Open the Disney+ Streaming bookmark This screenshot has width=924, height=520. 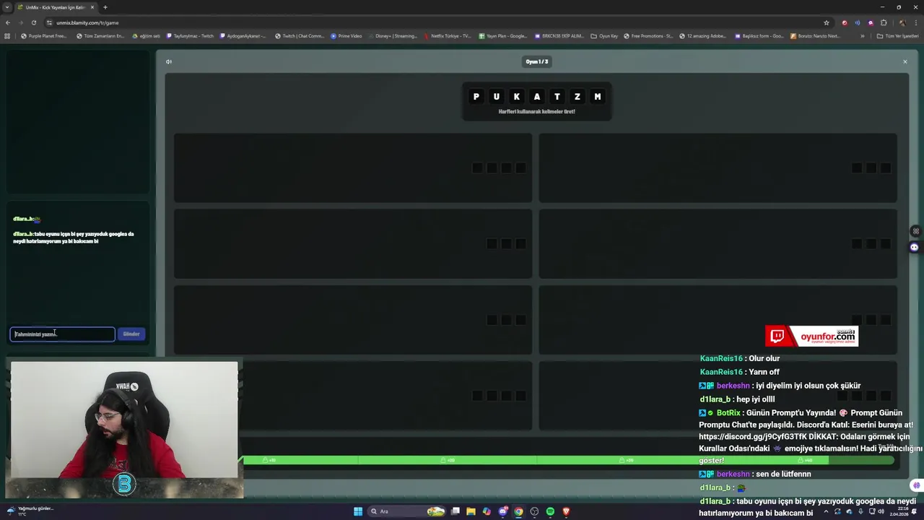tap(393, 35)
